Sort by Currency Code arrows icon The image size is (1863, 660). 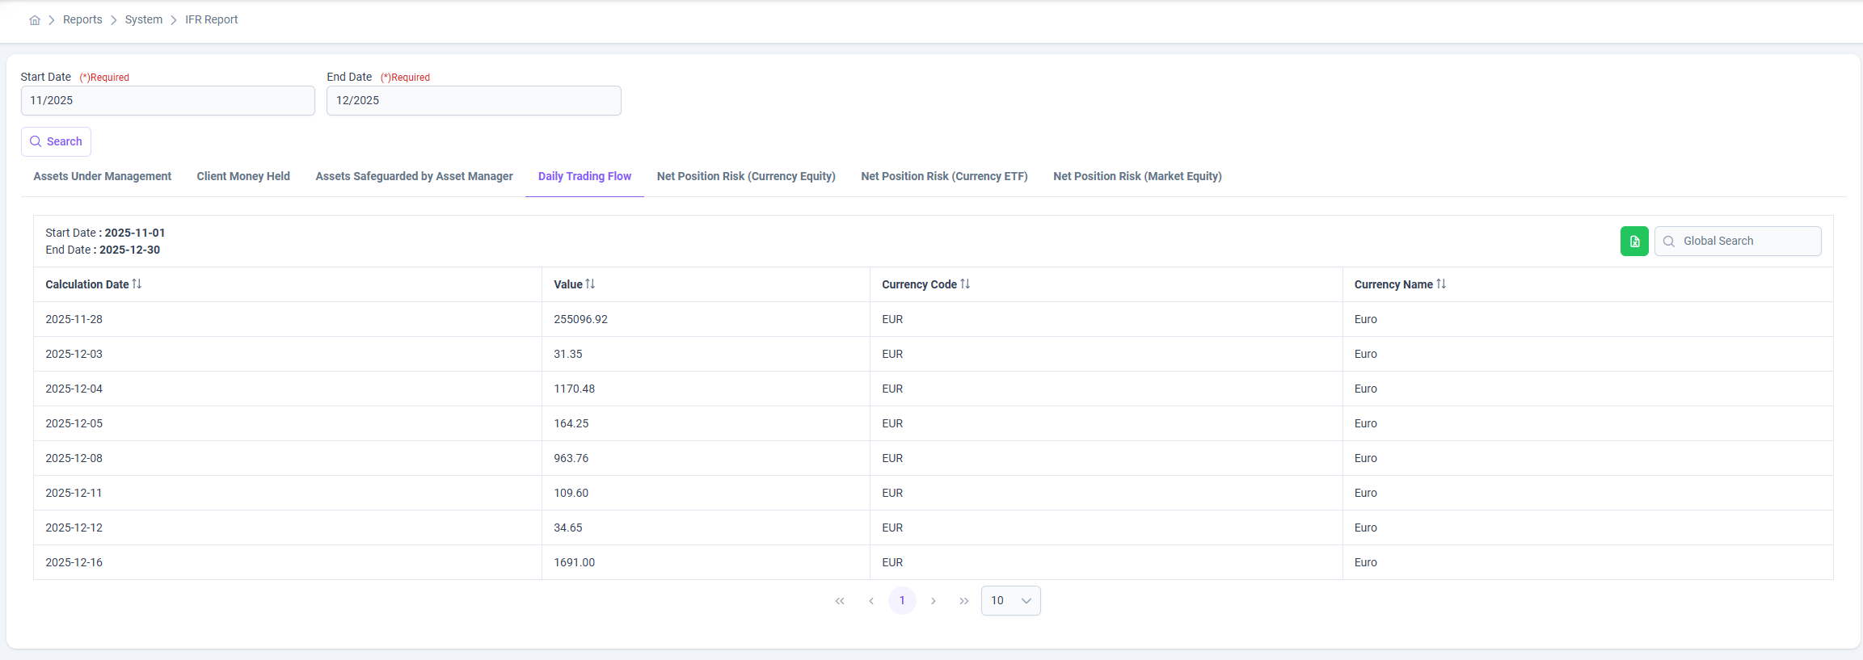[x=965, y=284]
